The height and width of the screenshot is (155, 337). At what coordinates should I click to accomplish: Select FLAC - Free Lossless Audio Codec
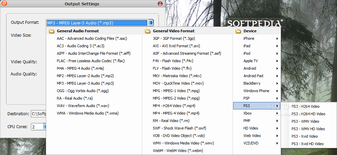click(x=91, y=61)
